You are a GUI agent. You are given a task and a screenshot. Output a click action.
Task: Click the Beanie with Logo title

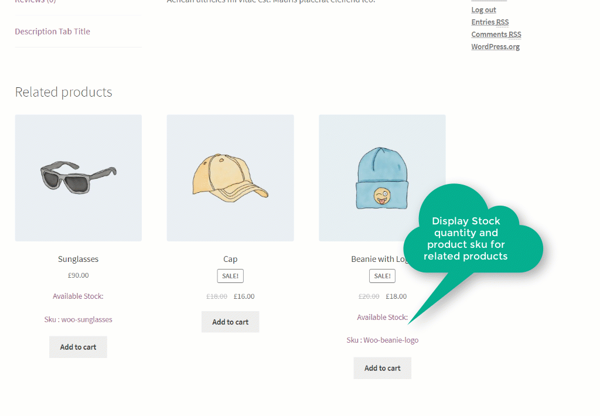pyautogui.click(x=379, y=259)
